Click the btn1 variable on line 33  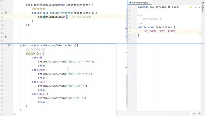(x=29, y=5)
